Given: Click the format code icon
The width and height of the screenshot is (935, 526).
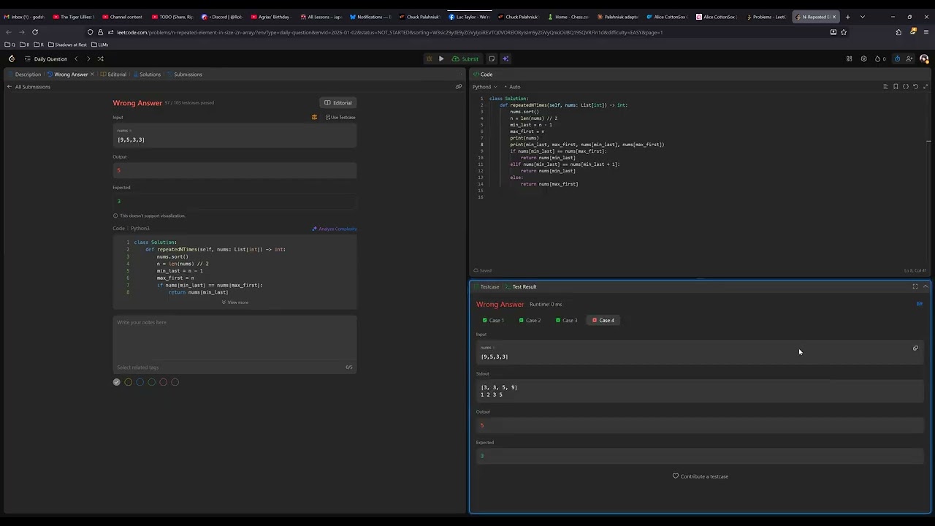Looking at the screenshot, I should click(x=885, y=87).
